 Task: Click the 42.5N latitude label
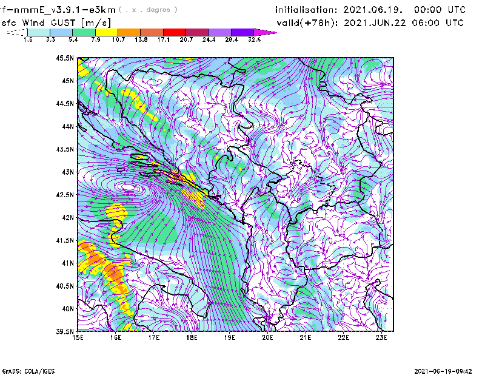pyautogui.click(x=65, y=195)
